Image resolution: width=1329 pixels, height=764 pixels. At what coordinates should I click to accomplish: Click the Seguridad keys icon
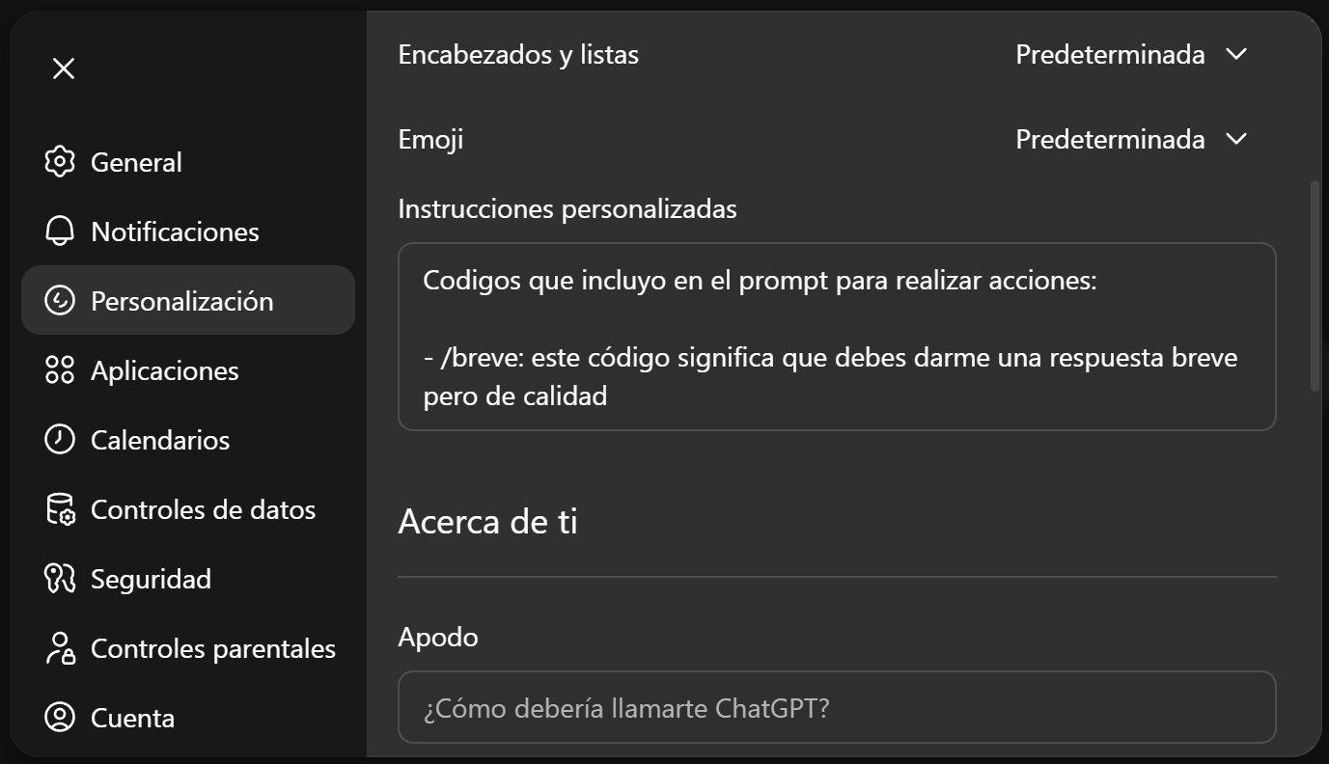(60, 579)
